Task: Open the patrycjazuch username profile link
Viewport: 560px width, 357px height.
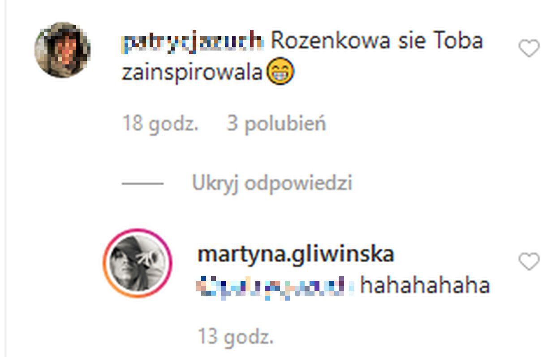Action: 193,41
